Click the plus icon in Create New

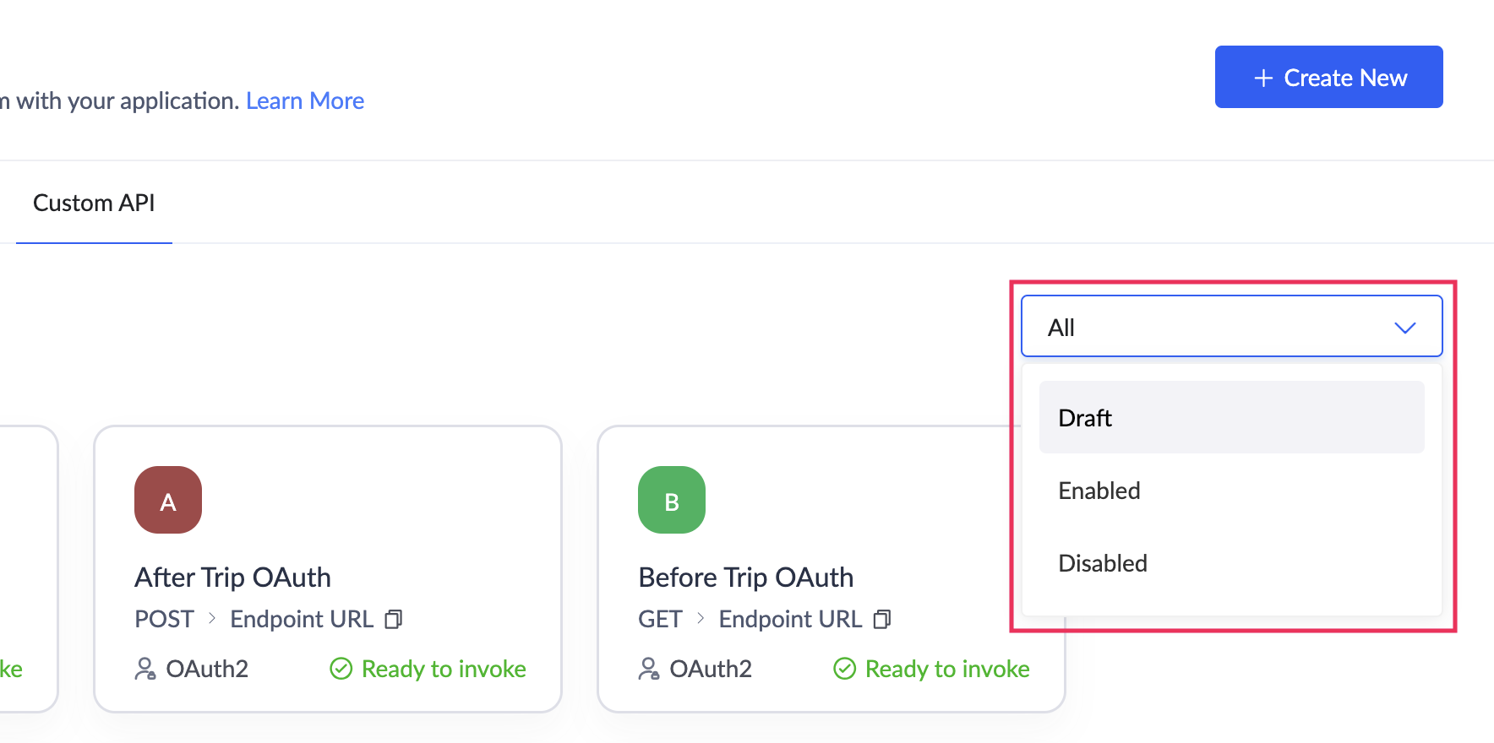(1263, 78)
